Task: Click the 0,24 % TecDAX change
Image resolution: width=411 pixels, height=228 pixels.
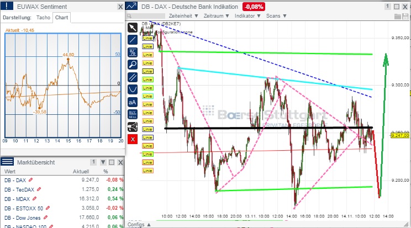Action: pos(115,189)
